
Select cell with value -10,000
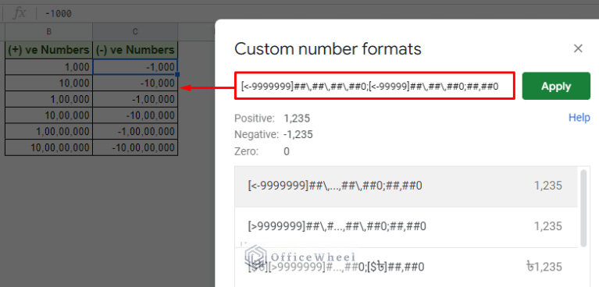coord(135,83)
